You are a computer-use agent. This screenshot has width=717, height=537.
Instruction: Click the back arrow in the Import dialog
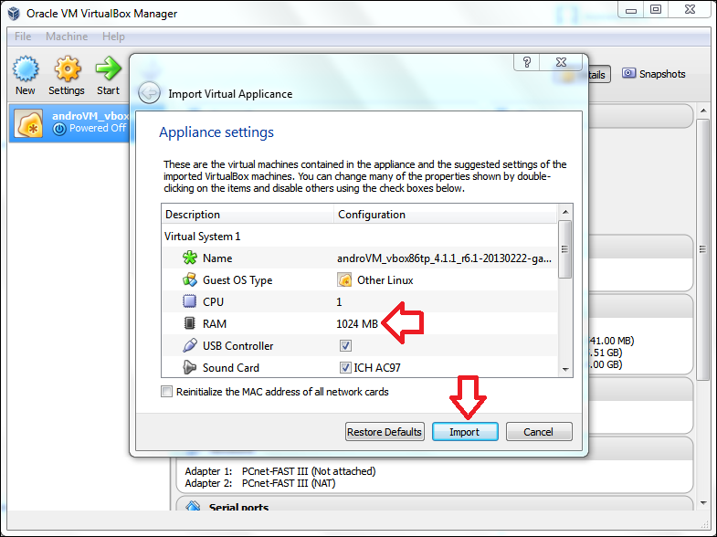click(x=149, y=93)
